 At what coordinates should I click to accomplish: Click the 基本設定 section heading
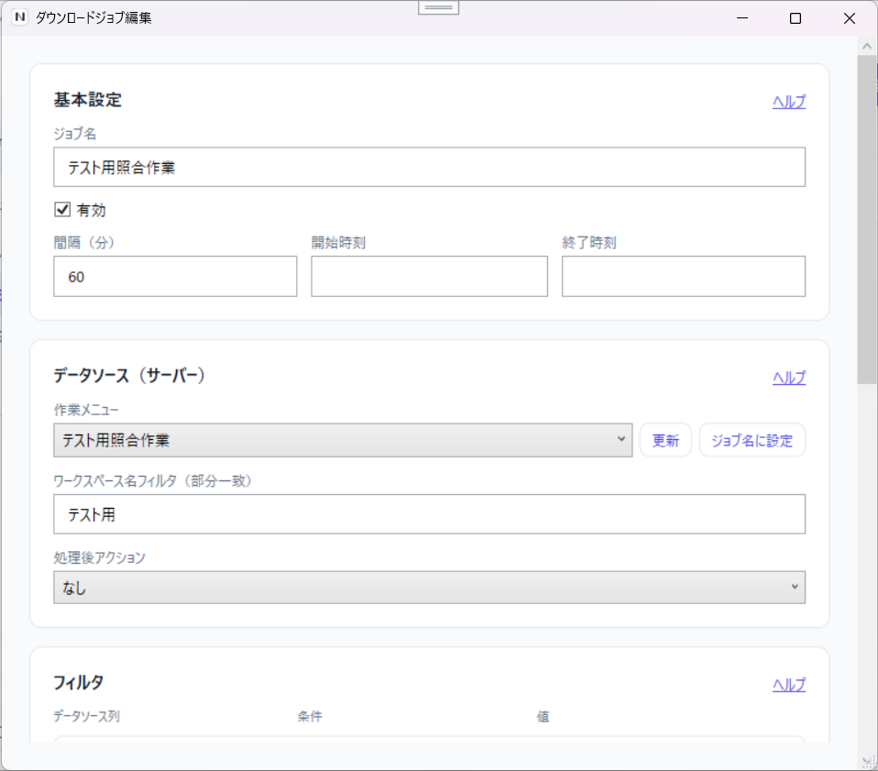[87, 100]
